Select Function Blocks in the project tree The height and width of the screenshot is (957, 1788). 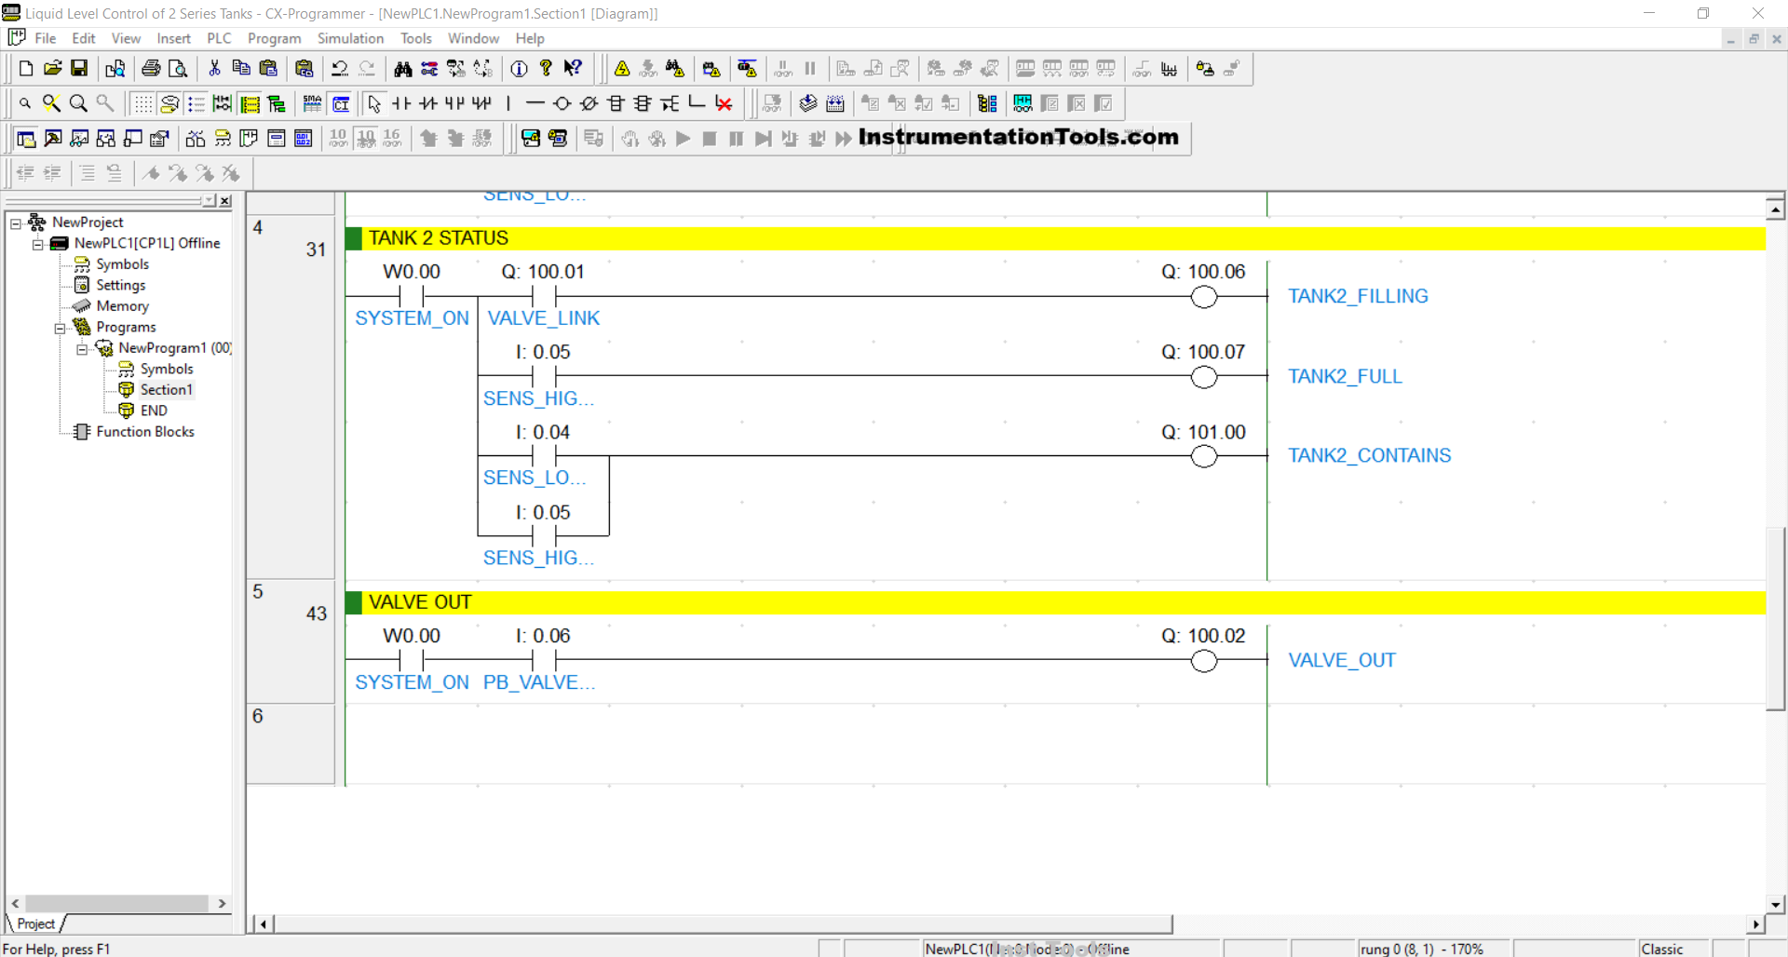coord(144,432)
